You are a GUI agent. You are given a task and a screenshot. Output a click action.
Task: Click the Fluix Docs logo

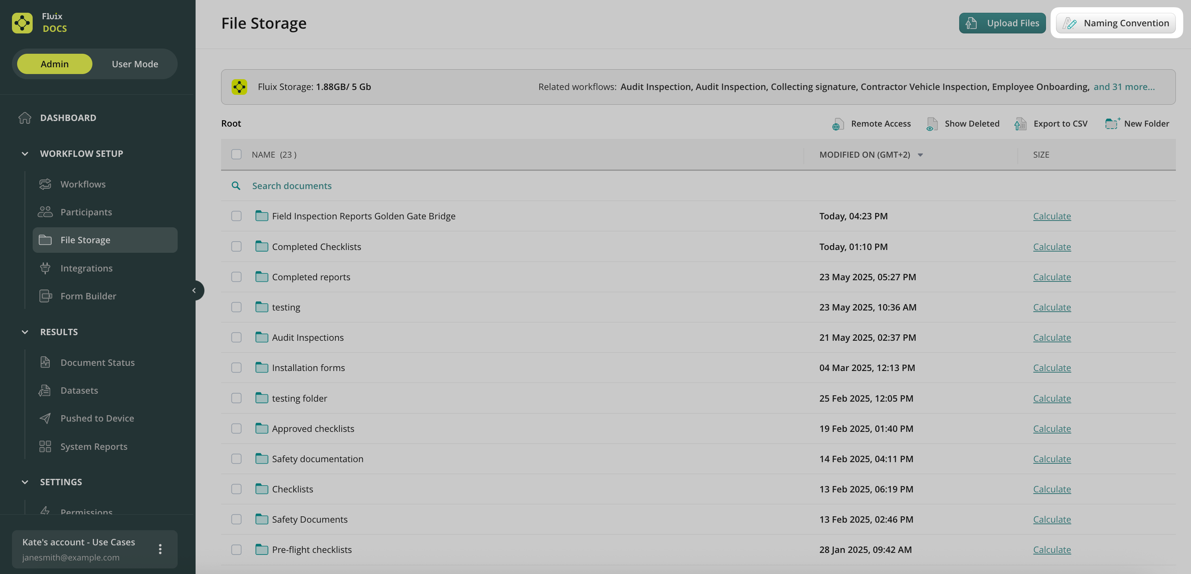[x=22, y=23]
